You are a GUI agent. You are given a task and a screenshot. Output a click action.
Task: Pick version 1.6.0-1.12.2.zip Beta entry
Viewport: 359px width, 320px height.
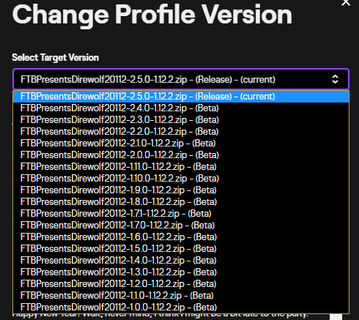point(181,237)
